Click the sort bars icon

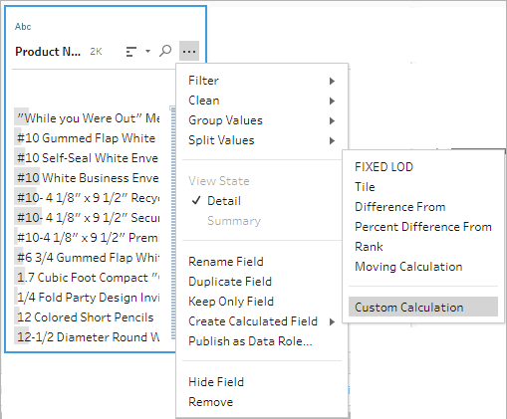[131, 52]
